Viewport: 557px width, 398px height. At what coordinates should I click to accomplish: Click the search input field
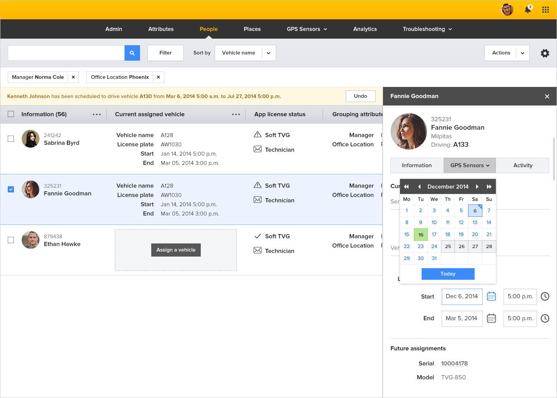(x=66, y=53)
